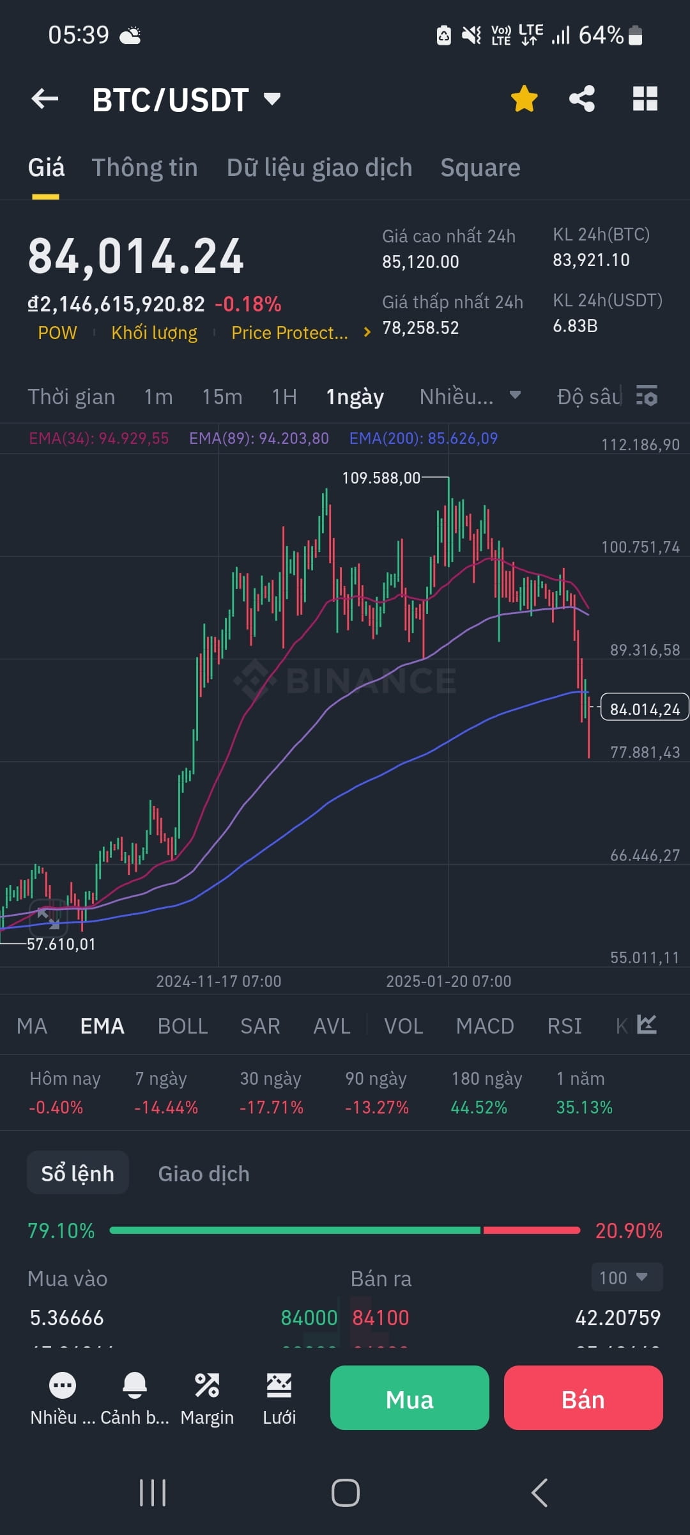Tap the 24h high value 85,120.00
This screenshot has width=690, height=1535.
(x=420, y=262)
